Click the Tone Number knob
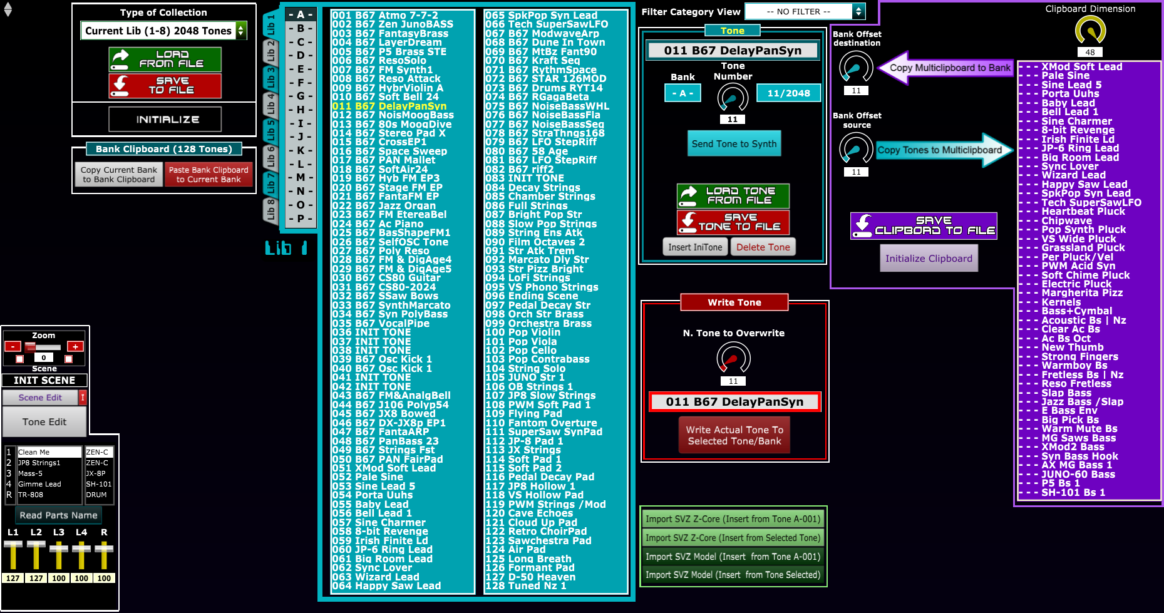 (733, 98)
